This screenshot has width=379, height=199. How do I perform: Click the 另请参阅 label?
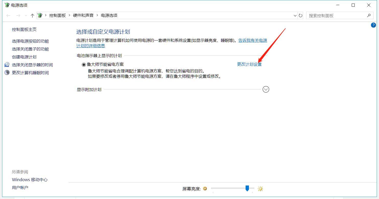point(20,172)
